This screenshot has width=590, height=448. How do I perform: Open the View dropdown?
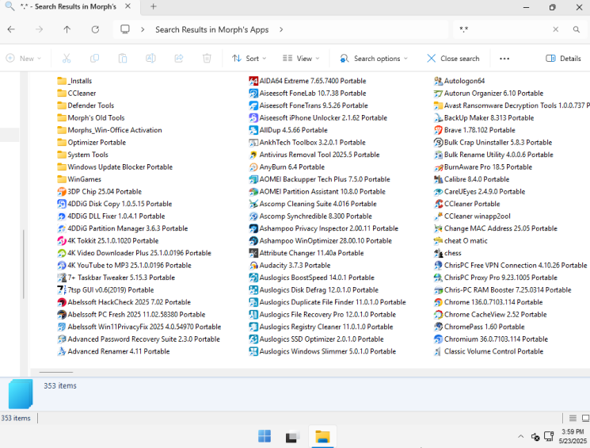tap(301, 59)
